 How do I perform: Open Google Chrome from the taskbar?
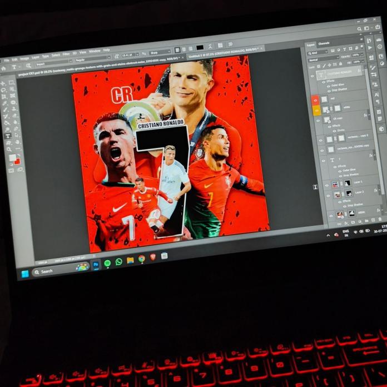point(142,259)
